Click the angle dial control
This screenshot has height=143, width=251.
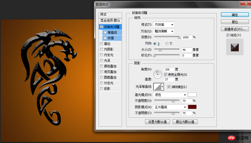pyautogui.click(x=158, y=74)
